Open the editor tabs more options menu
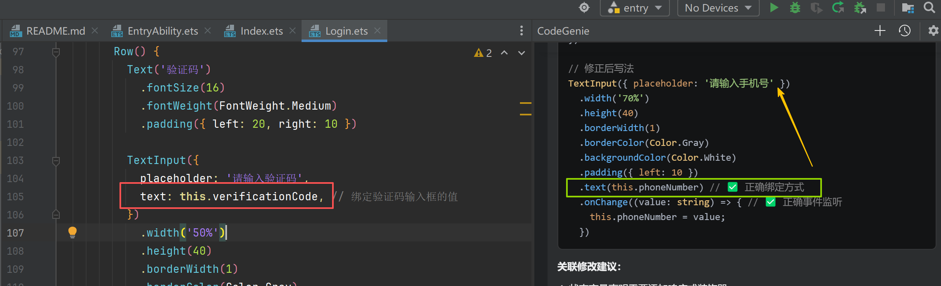Screen dimensions: 941x286 pos(522,31)
